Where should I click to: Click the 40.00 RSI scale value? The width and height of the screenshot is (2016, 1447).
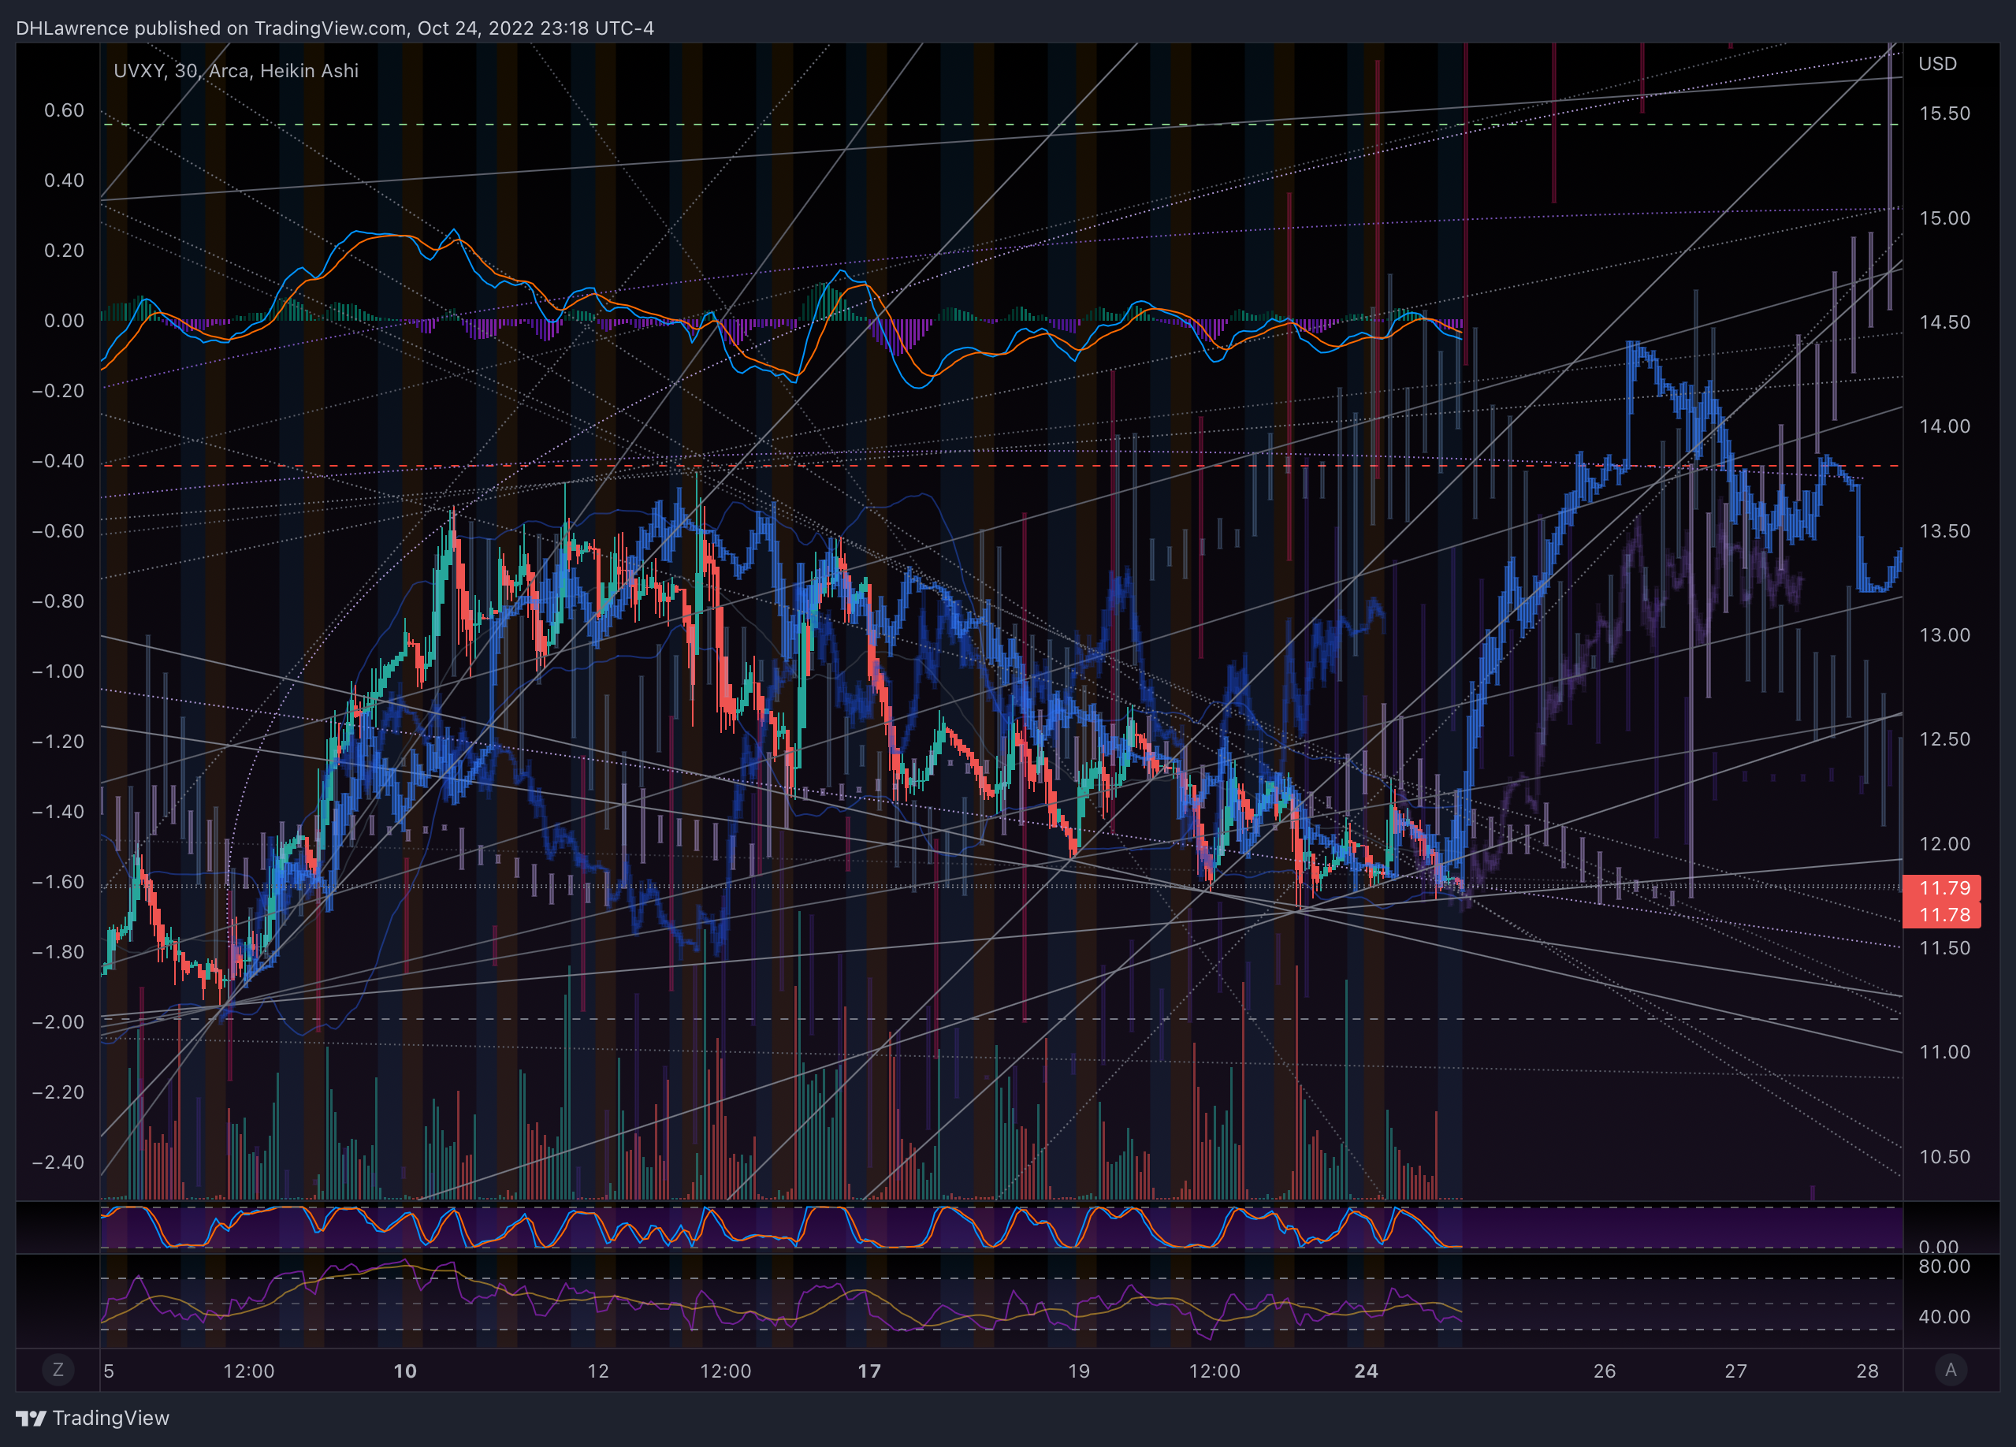pos(1944,1316)
